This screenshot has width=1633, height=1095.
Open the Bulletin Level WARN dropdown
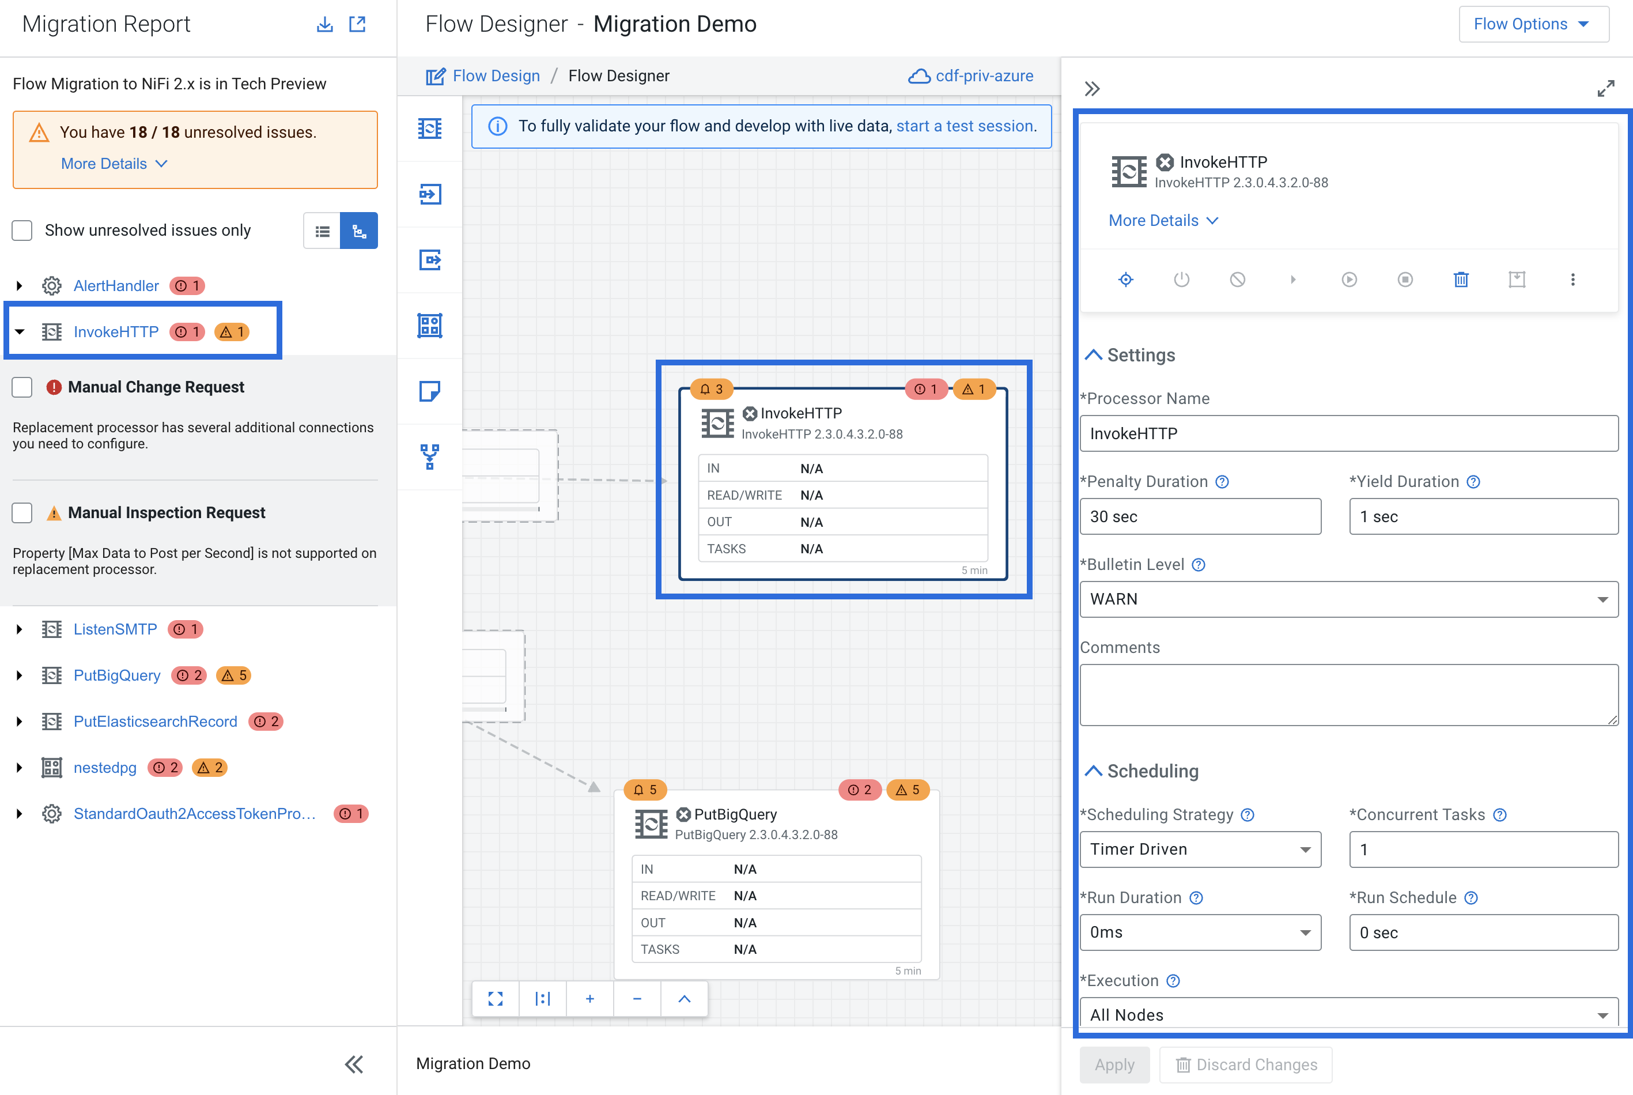1348,599
